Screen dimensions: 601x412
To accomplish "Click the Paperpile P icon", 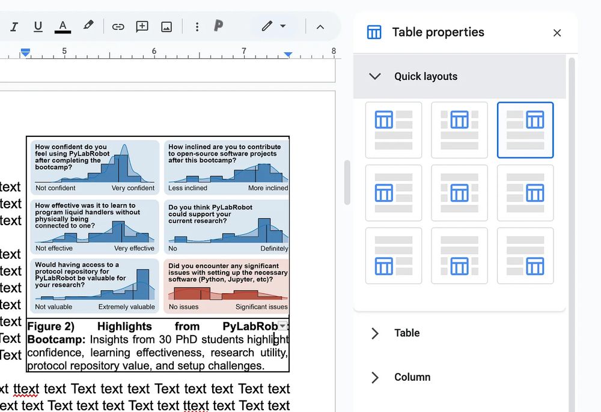I will point(219,26).
